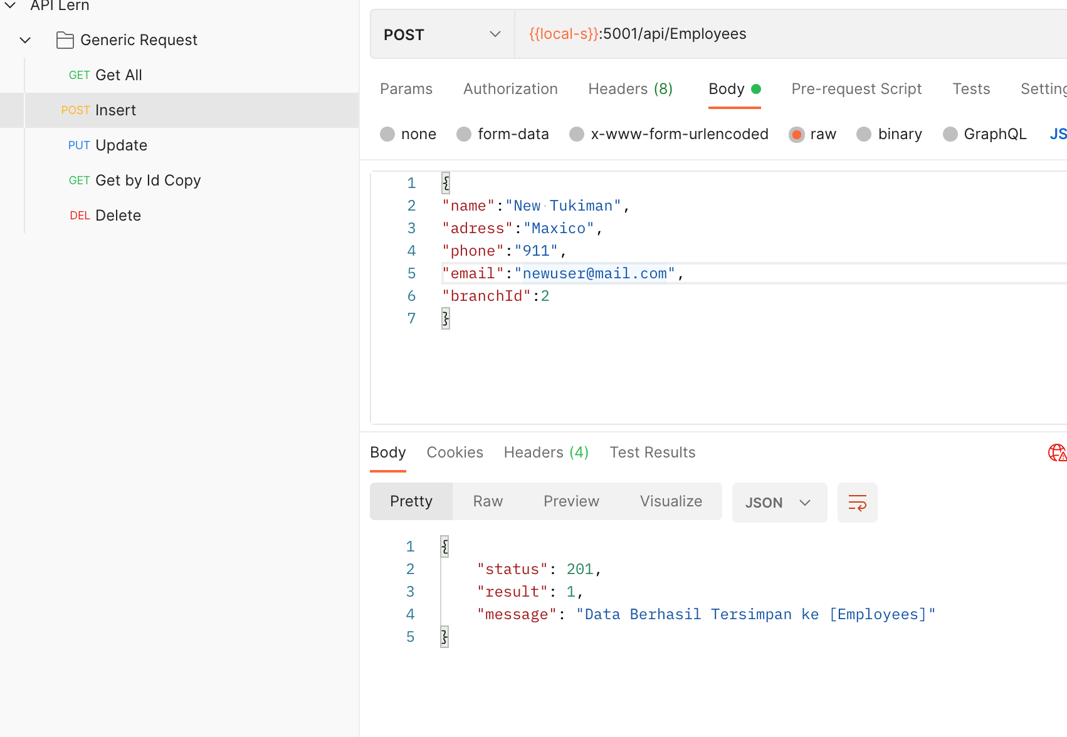This screenshot has width=1067, height=737.
Task: Click the "status": 201 response line
Action: coord(539,569)
